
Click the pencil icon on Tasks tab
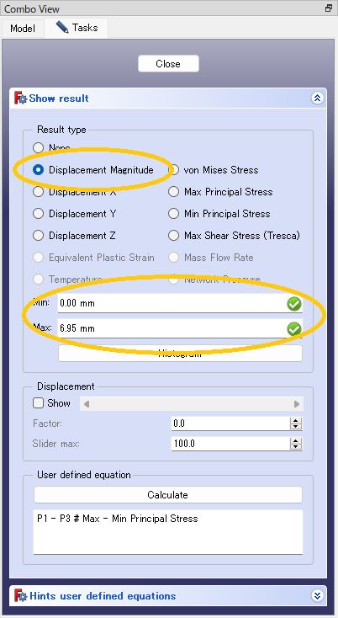point(62,28)
